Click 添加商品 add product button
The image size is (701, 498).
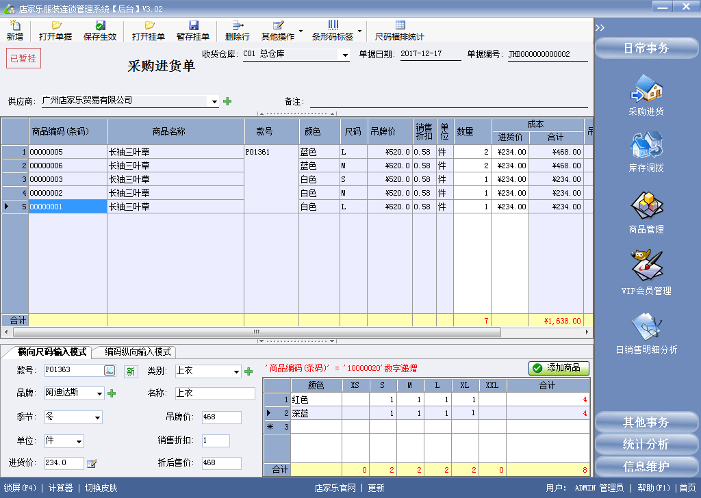(559, 368)
